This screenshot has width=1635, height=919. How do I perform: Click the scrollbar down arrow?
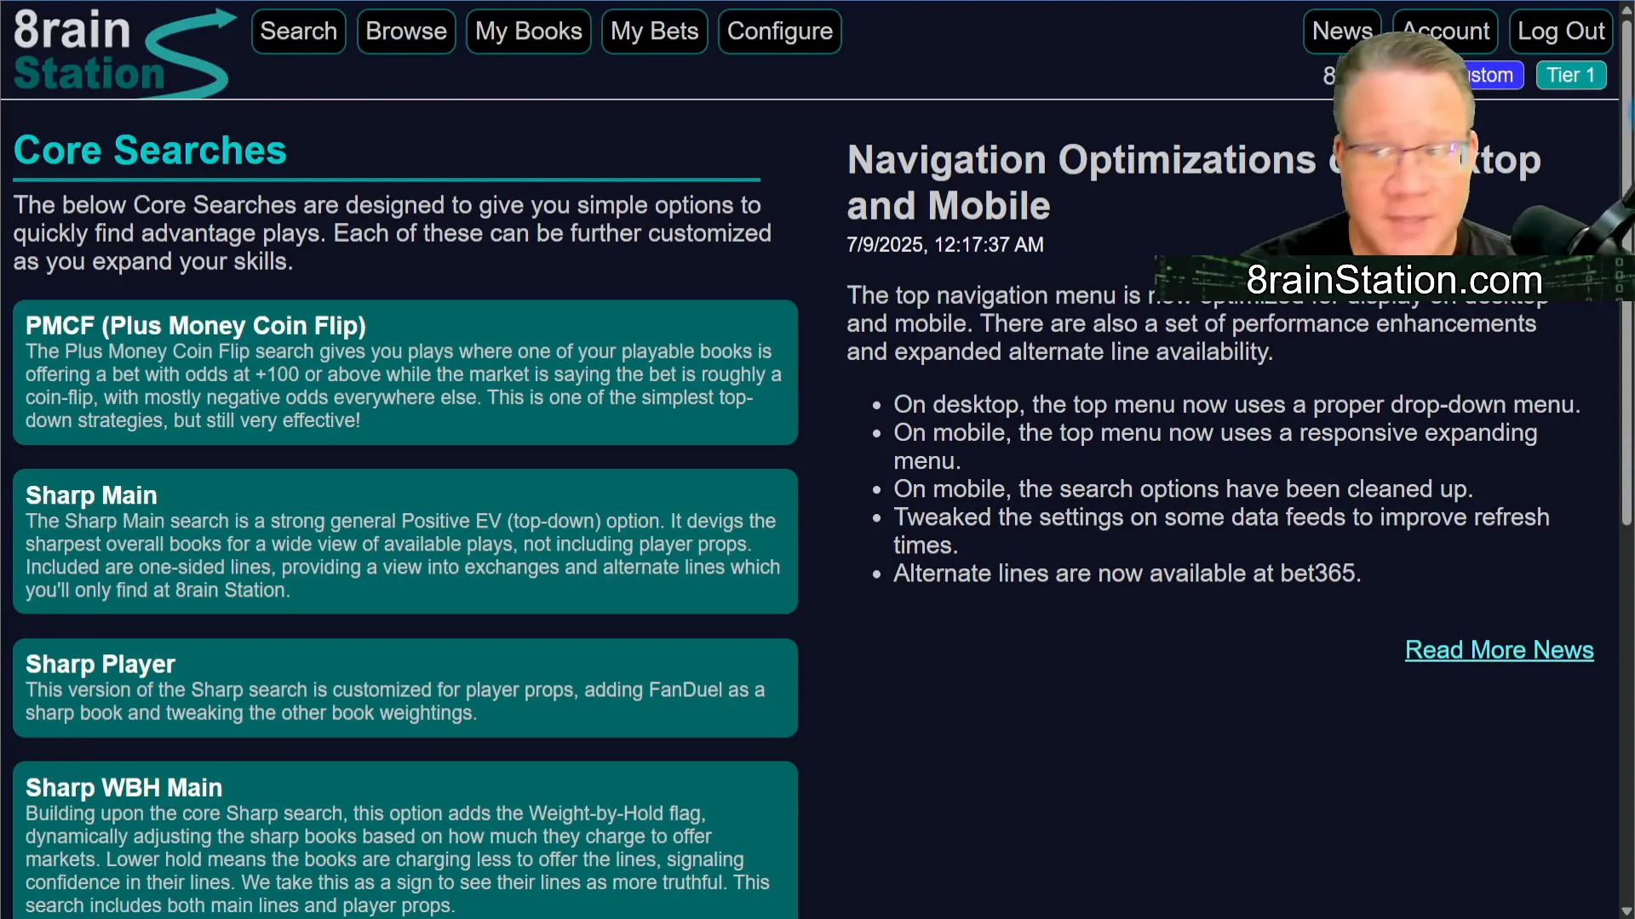point(1626,910)
